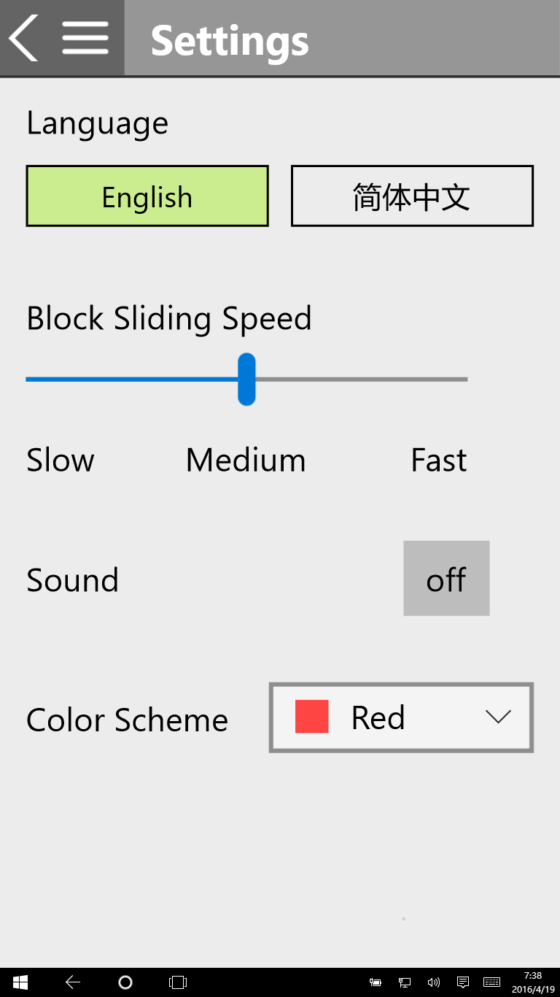560x997 pixels.
Task: Click the Windows Start button
Action: 20,982
